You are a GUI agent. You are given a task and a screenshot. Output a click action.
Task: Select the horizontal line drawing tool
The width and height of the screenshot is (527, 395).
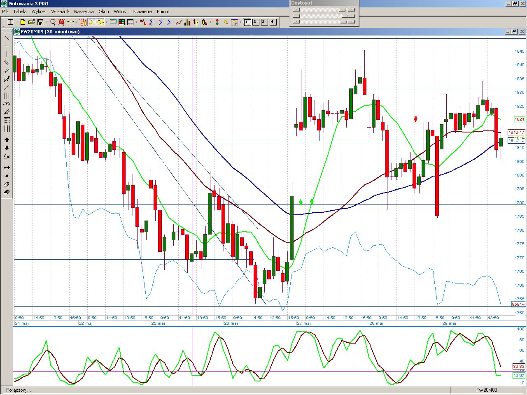click(x=7, y=46)
